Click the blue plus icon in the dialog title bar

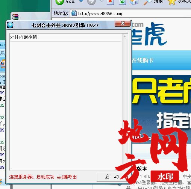coord(10,25)
